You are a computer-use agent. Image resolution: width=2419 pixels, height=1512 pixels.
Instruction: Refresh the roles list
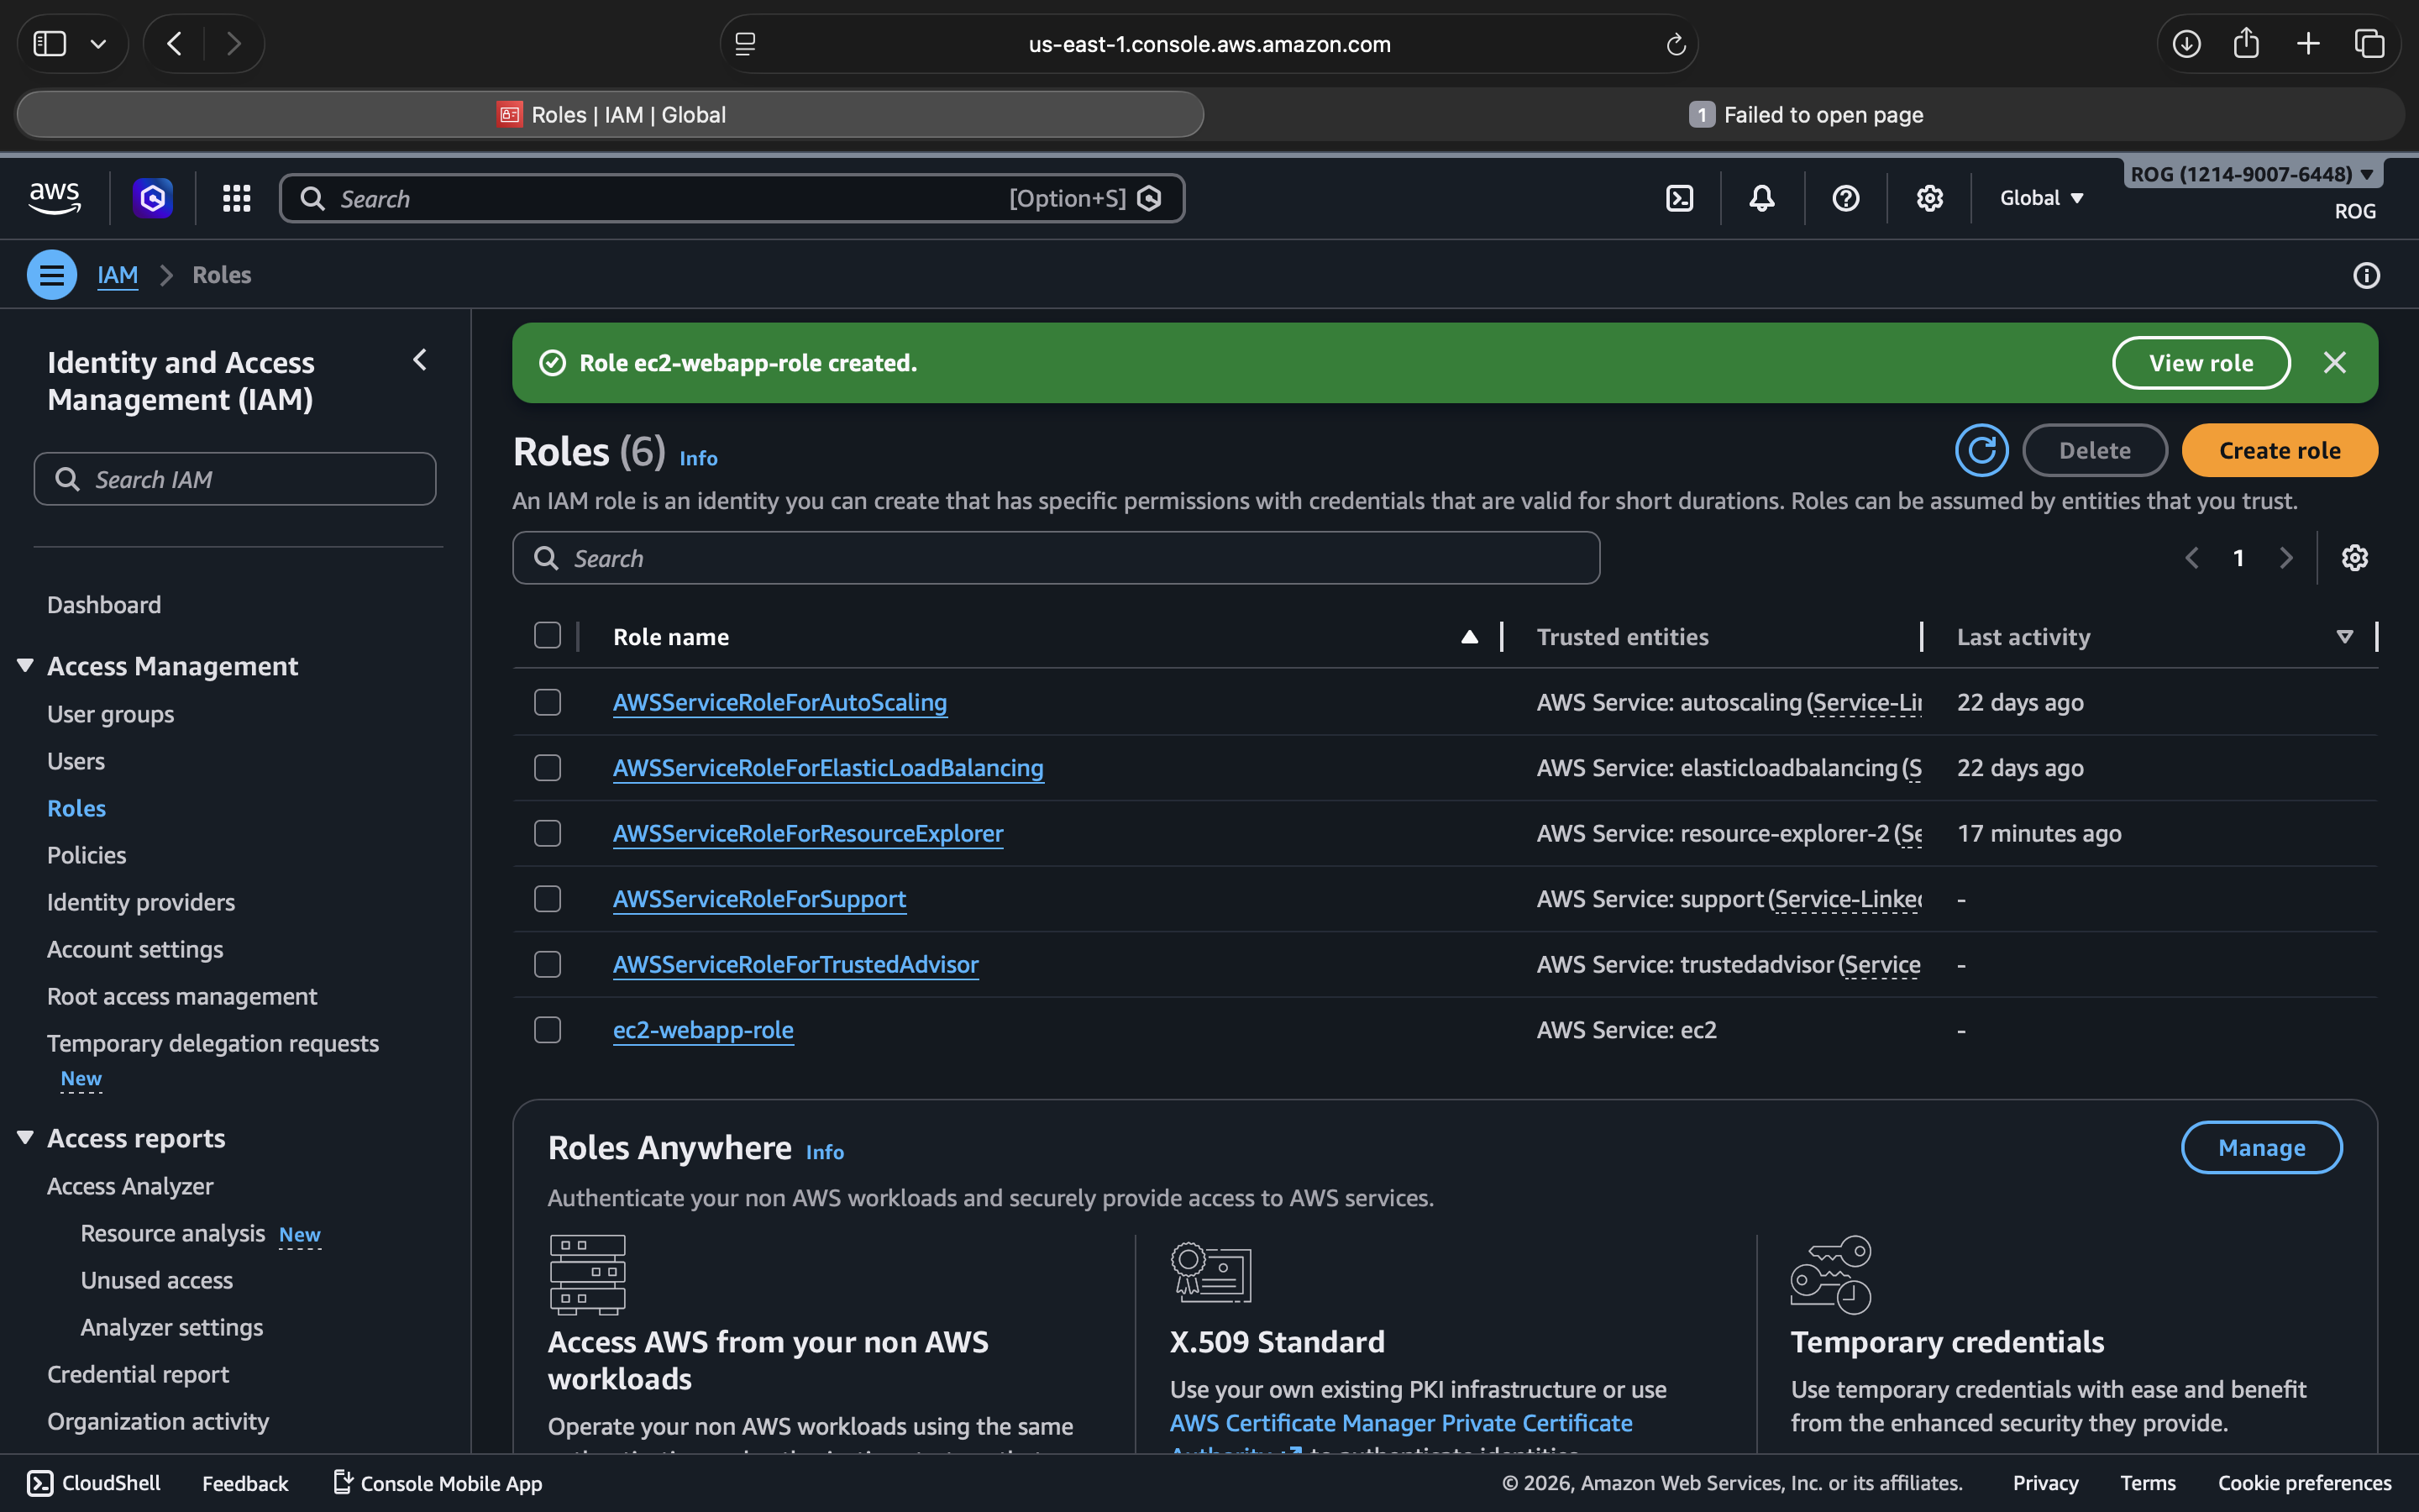(x=1981, y=451)
